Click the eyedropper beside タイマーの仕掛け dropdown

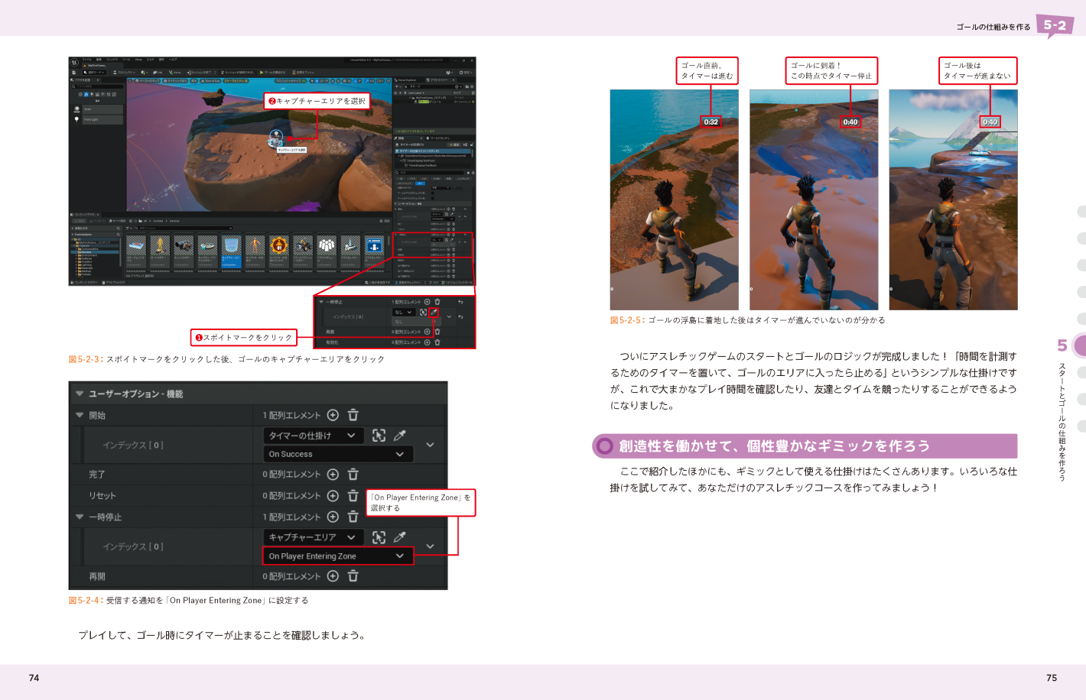pyautogui.click(x=399, y=436)
